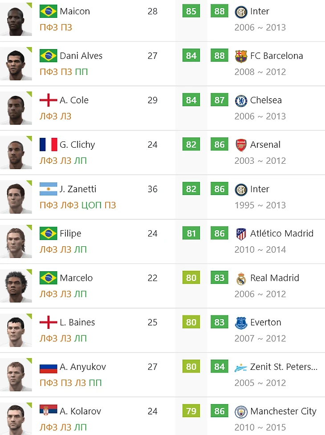Image resolution: width=325 pixels, height=435 pixels.
Task: Open the G. Clichy player link
Action: point(77,145)
